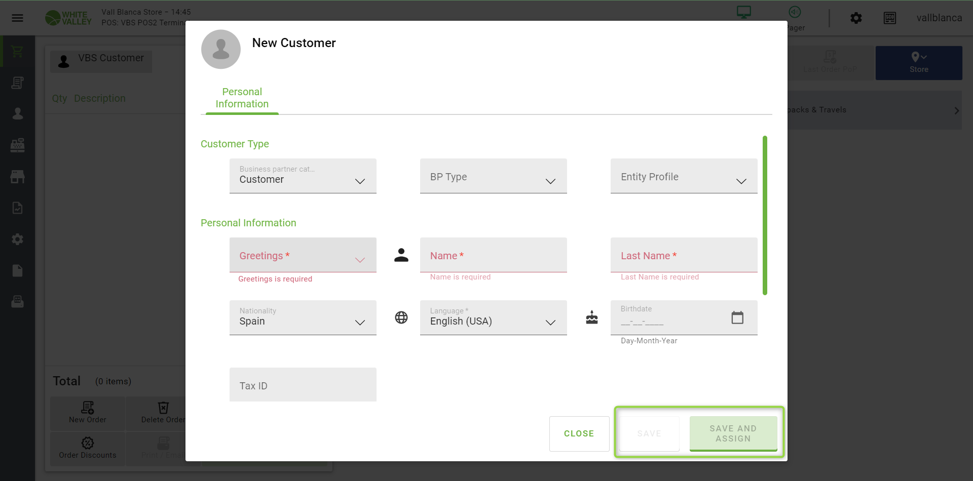Open the storefront sidebar icon
973x481 pixels.
click(x=18, y=177)
